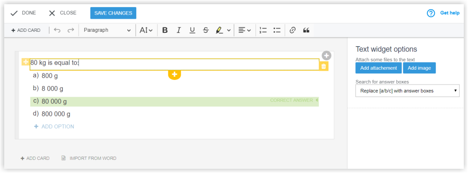Insert a numbered list

tap(263, 30)
